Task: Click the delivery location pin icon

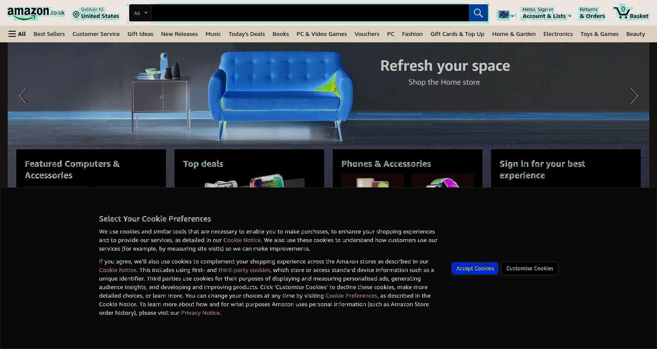Action: pos(76,15)
